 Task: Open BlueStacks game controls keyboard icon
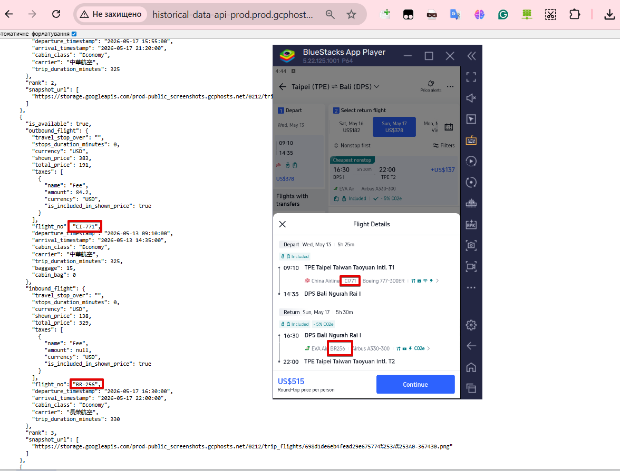click(x=471, y=140)
